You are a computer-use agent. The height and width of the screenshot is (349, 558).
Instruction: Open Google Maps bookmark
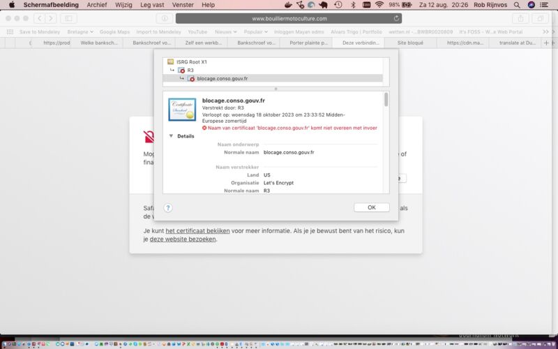[x=114, y=31]
